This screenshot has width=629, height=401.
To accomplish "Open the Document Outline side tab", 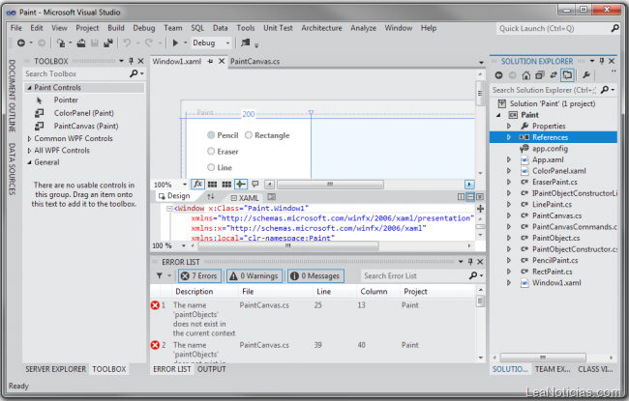I will click(x=12, y=96).
